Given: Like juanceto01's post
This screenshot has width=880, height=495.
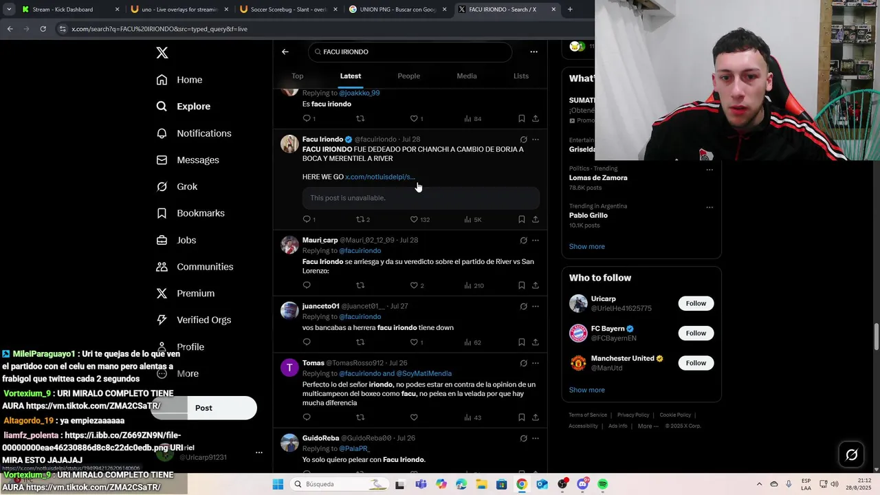Looking at the screenshot, I should click(414, 342).
